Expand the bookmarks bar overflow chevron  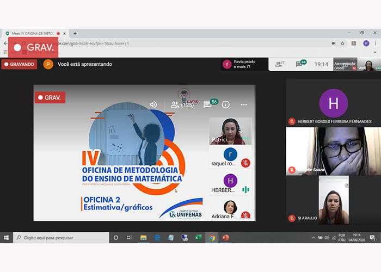pos(375,52)
